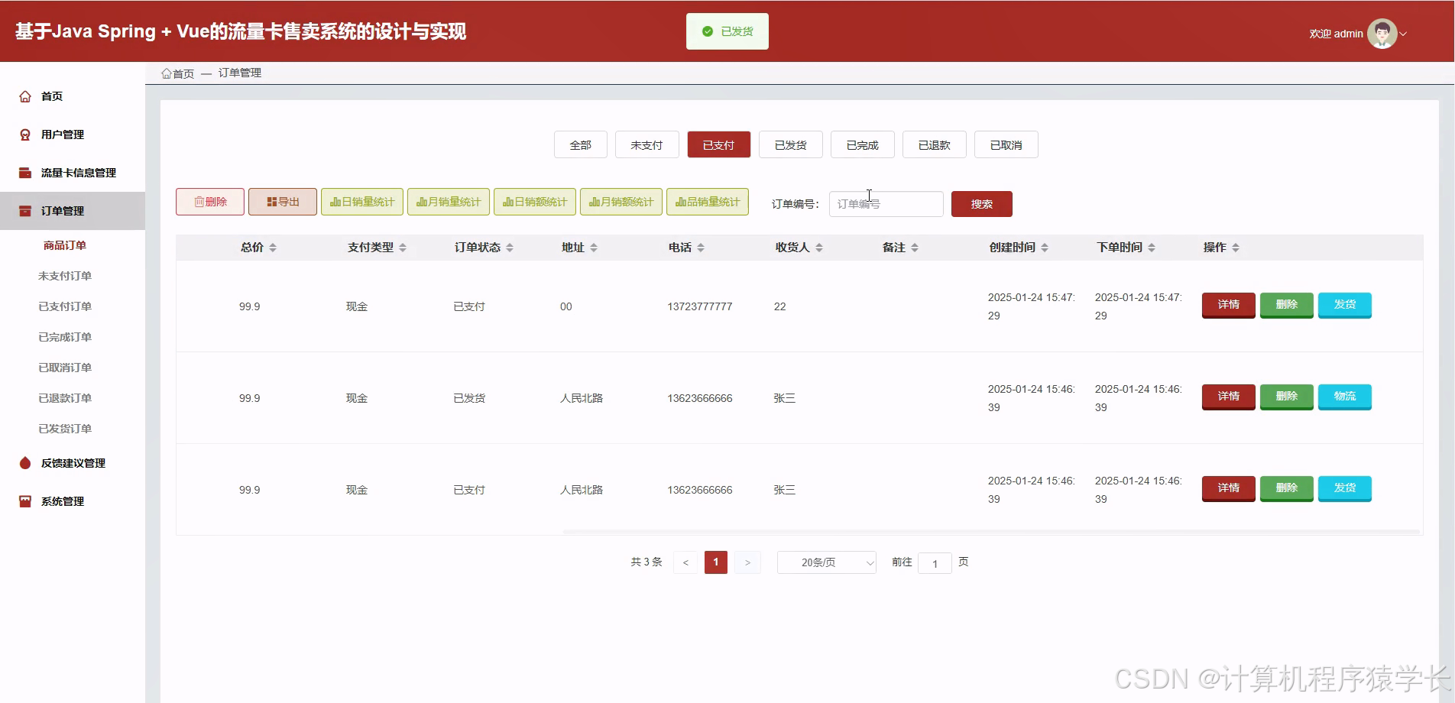Screen dimensions: 1455x703
Task: Click 发货 on the first order row
Action: pyautogui.click(x=1344, y=305)
